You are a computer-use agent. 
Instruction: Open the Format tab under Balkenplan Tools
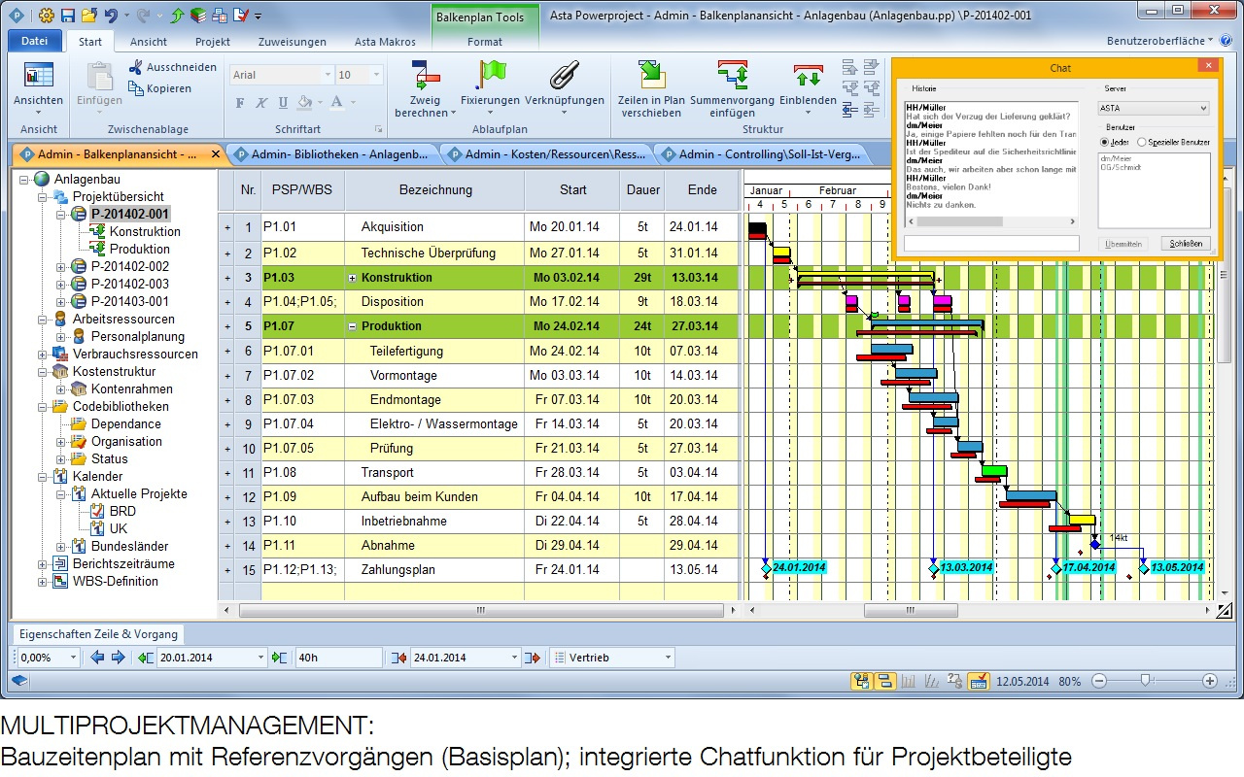tap(485, 42)
